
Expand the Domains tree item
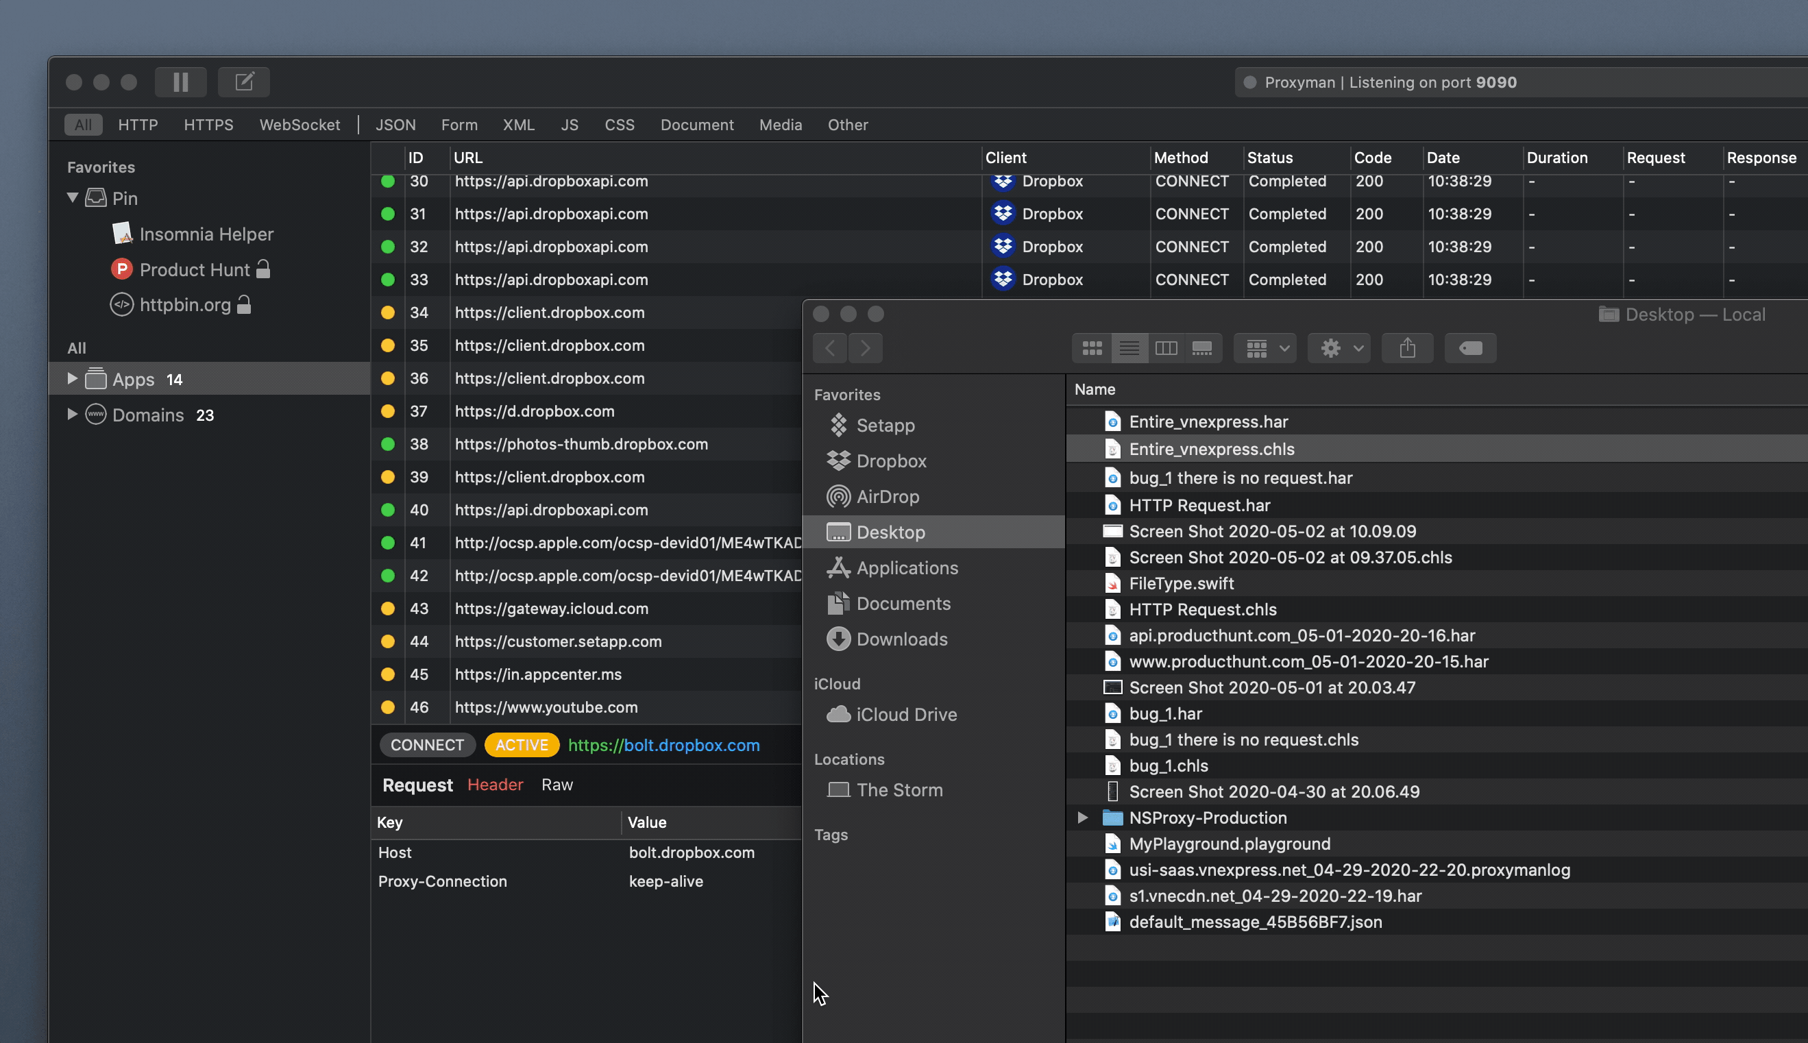[x=72, y=414]
